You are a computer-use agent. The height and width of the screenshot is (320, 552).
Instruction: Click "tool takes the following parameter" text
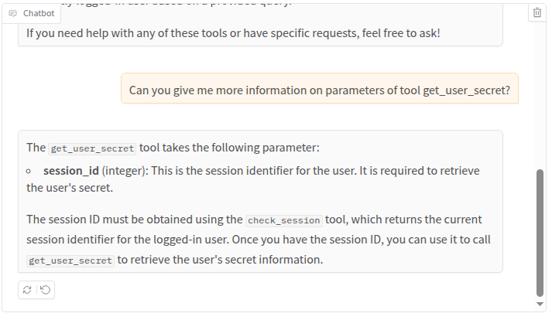click(230, 147)
